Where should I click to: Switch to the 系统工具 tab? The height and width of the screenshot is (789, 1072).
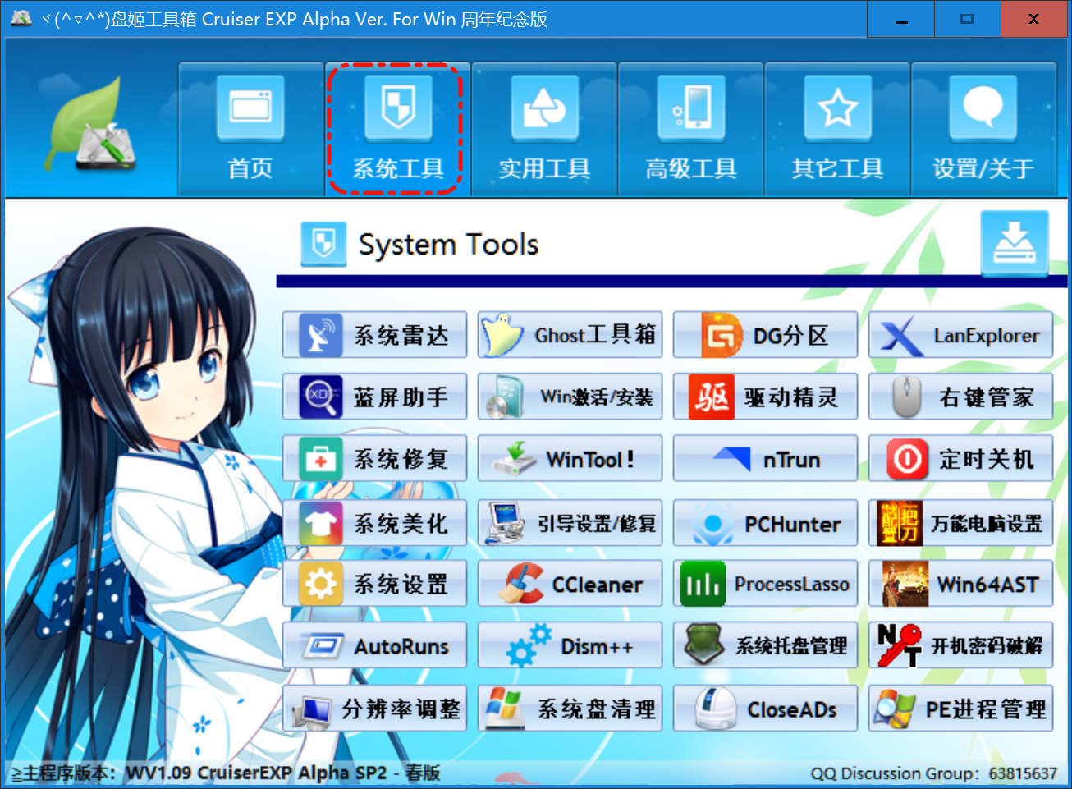click(x=397, y=130)
